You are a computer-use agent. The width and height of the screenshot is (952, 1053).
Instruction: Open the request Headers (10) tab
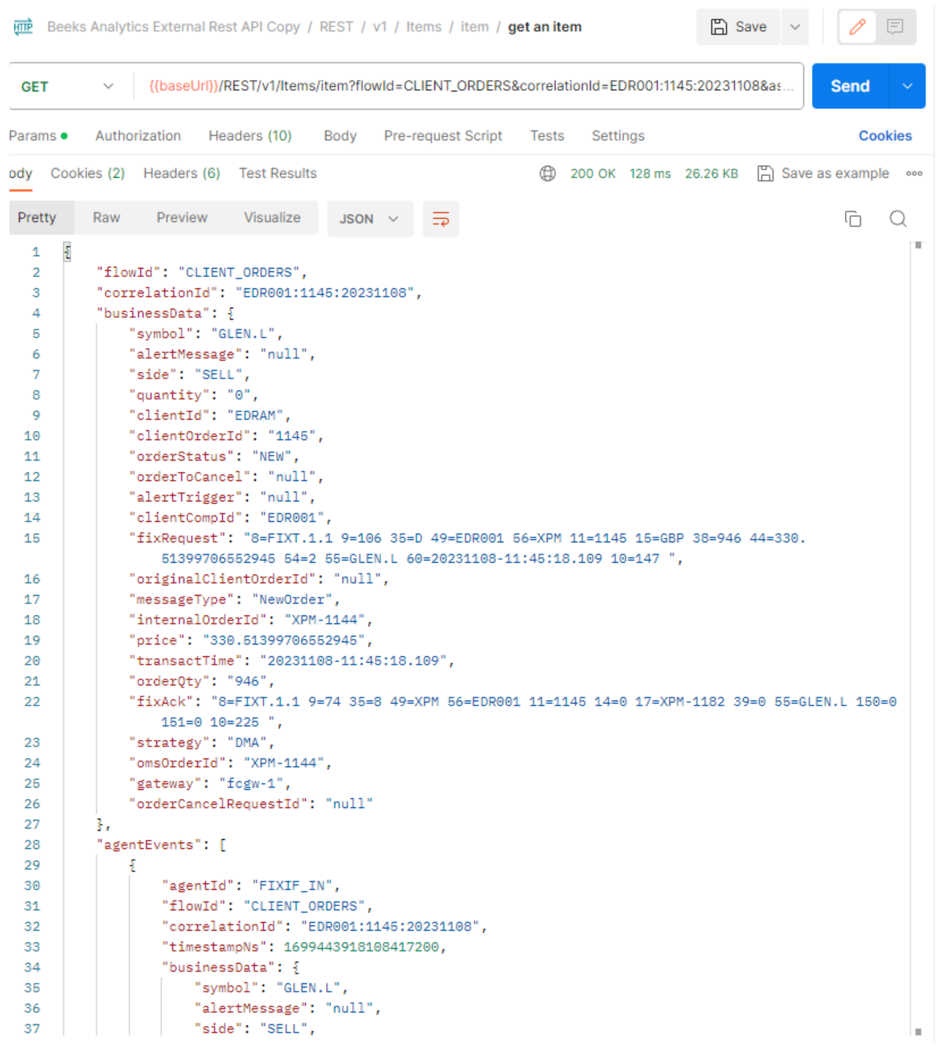249,136
